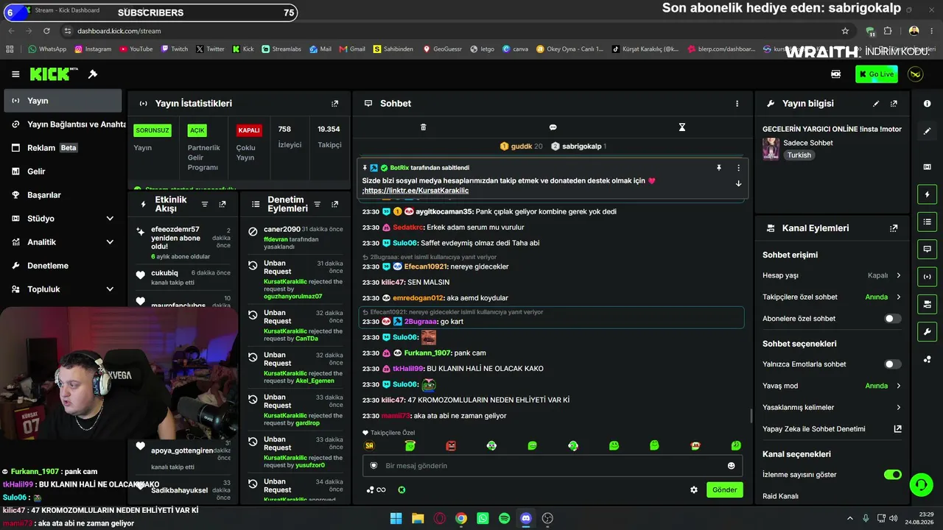Open Spotify from the Windows taskbar
943x530 pixels.
point(504,518)
